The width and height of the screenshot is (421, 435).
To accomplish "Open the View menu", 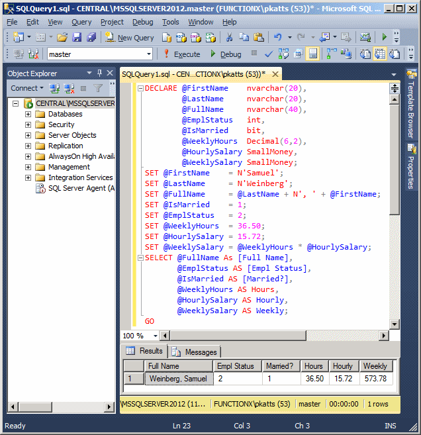I will [55, 22].
